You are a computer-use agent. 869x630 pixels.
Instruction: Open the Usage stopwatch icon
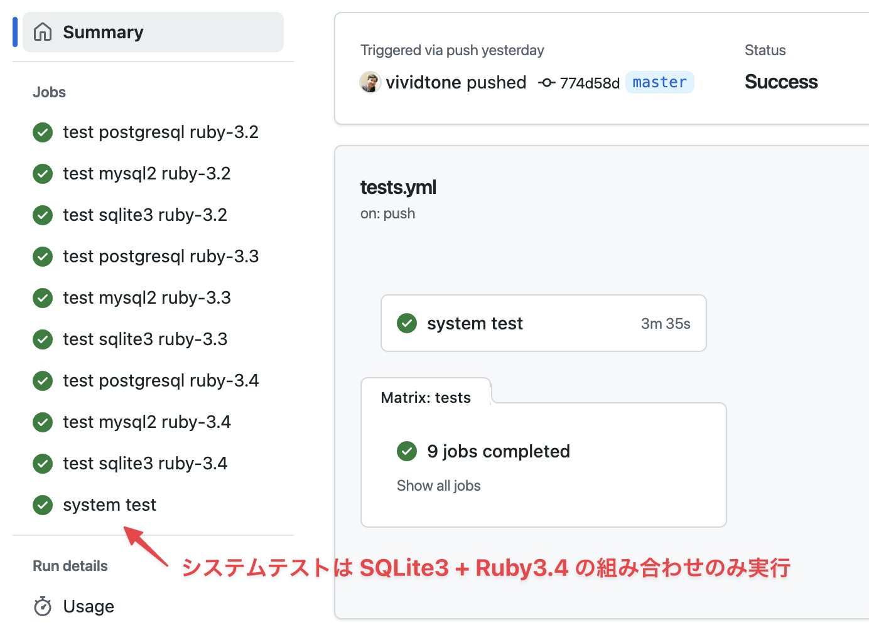(x=43, y=606)
